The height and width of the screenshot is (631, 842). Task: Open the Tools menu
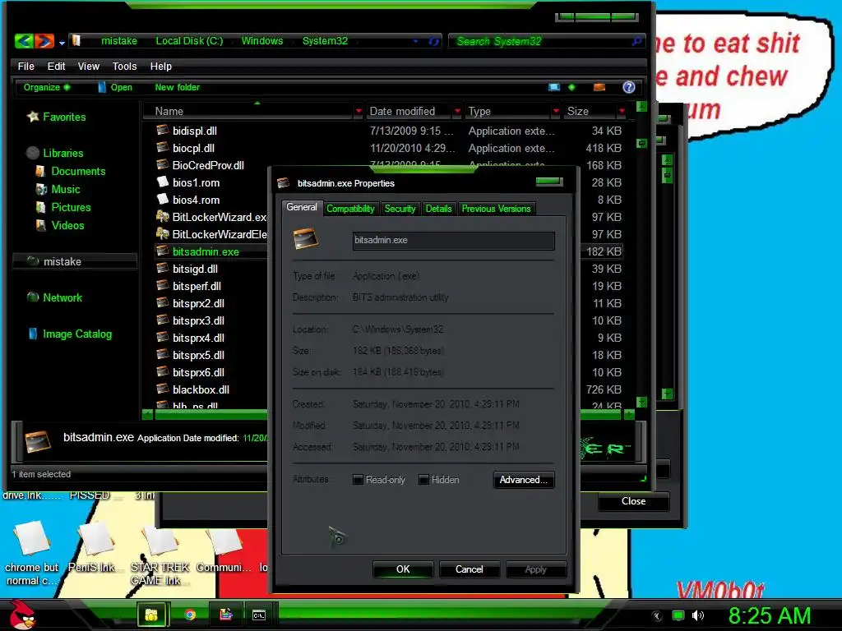pyautogui.click(x=125, y=66)
